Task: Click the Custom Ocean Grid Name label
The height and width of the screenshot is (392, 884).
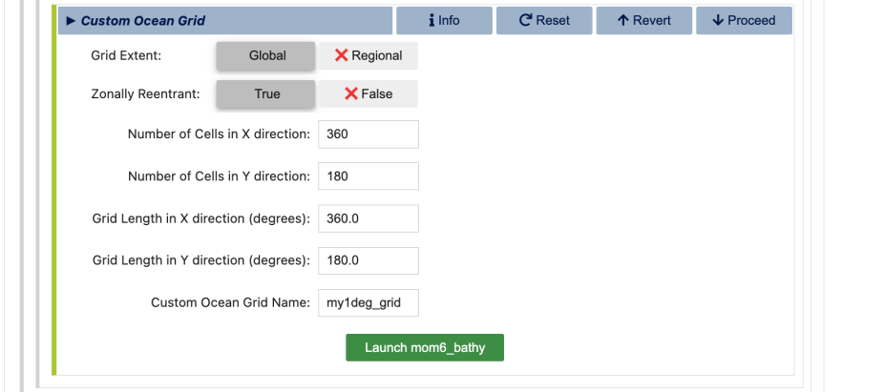Action: [x=230, y=302]
